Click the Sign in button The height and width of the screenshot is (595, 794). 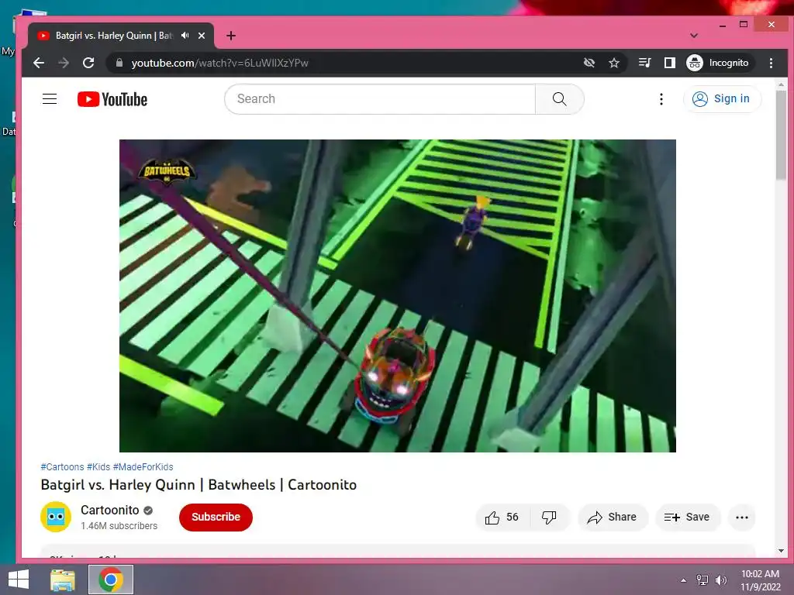pos(722,98)
